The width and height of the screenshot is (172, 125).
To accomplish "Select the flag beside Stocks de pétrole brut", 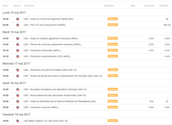I will point(18,76).
